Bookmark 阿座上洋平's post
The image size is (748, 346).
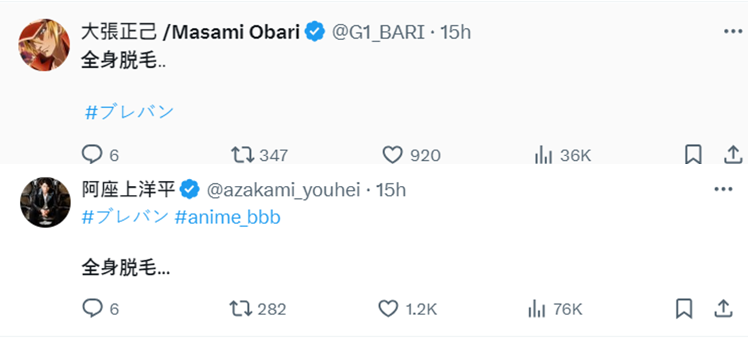click(684, 309)
